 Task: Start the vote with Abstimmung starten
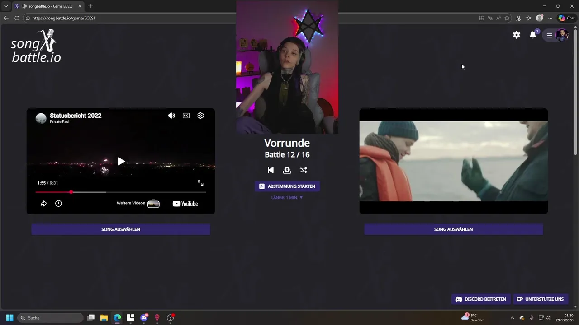coord(287,186)
